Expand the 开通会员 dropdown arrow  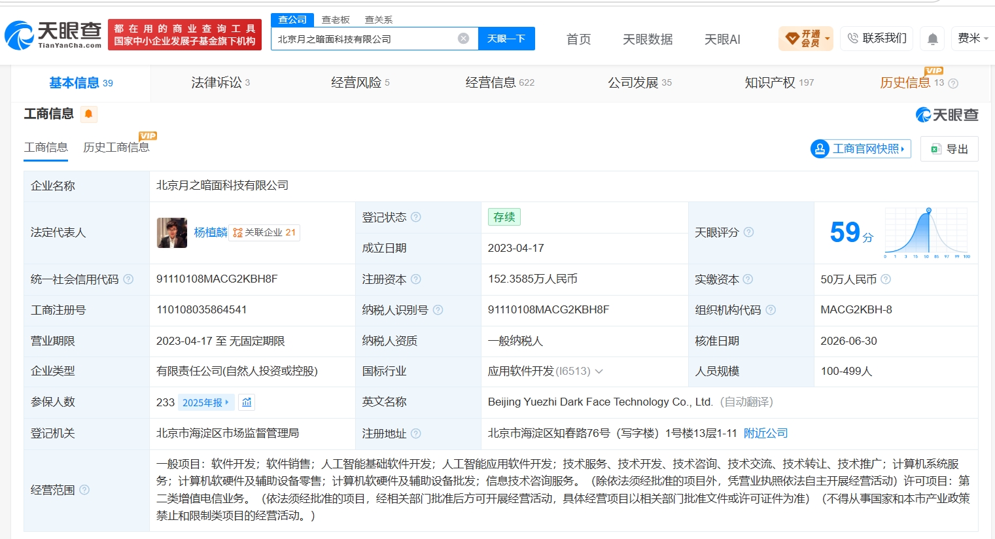828,39
